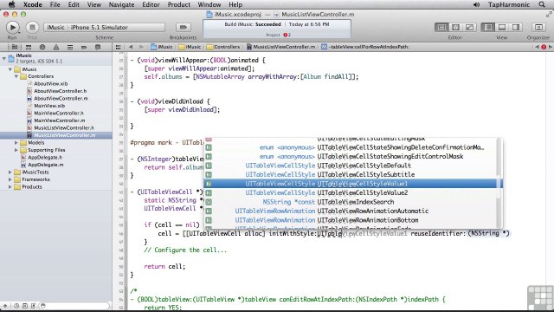Collapse the iMusic project root
This screenshot has width=554, height=312.
pos(4,58)
